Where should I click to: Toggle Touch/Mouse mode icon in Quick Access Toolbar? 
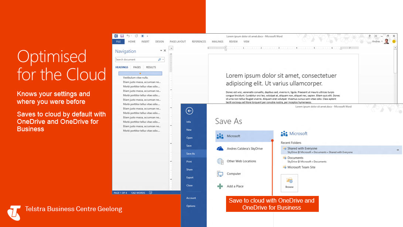142,36
